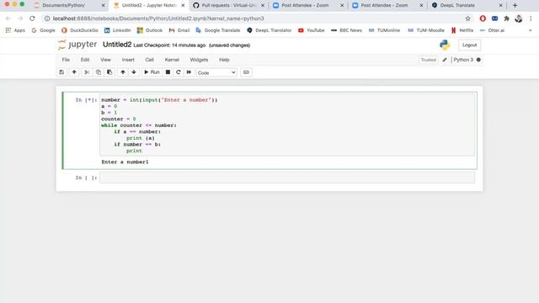Image resolution: width=539 pixels, height=303 pixels.
Task: Move selected cell down arrow
Action: (x=134, y=72)
